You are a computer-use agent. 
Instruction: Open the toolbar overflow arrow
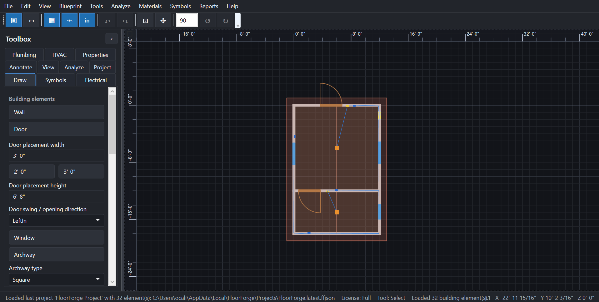[238, 21]
